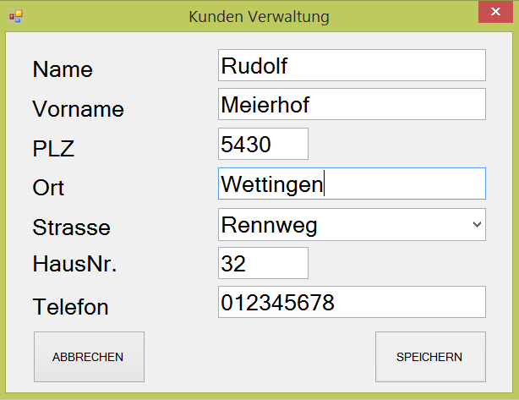Click the HausNr. label
Image resolution: width=519 pixels, height=400 pixels.
[x=74, y=265]
